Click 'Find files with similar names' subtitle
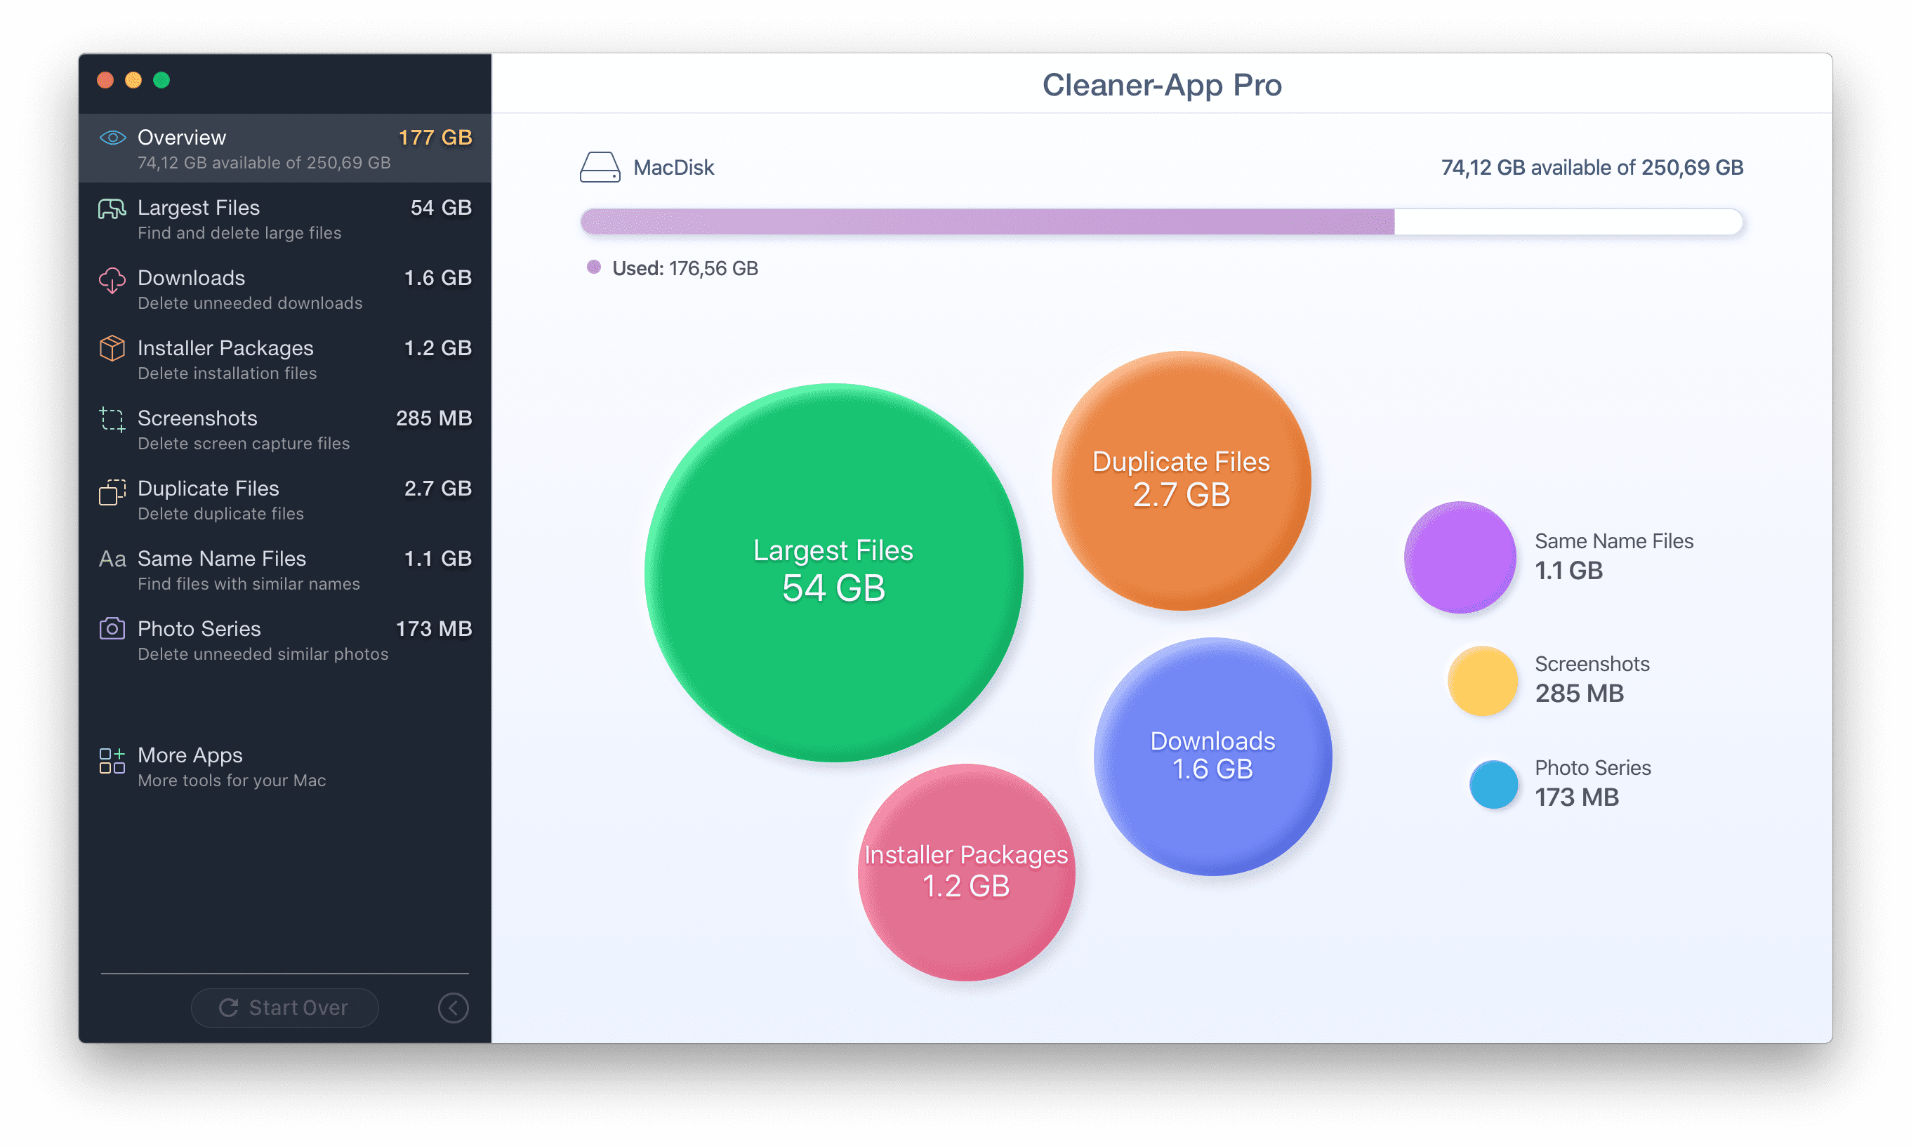Screen dimensions: 1911x1147 point(249,584)
